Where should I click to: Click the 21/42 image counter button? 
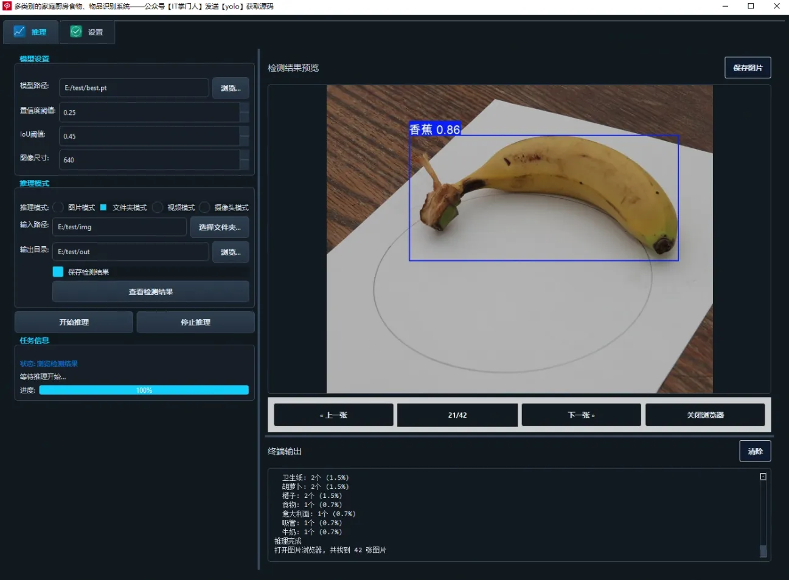click(457, 415)
